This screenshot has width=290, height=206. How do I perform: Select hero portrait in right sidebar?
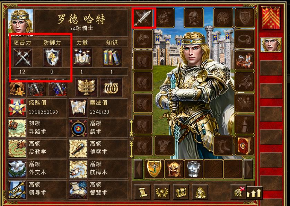coord(271,45)
